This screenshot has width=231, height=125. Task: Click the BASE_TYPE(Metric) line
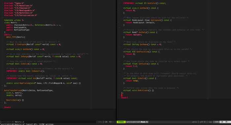[16, 37]
